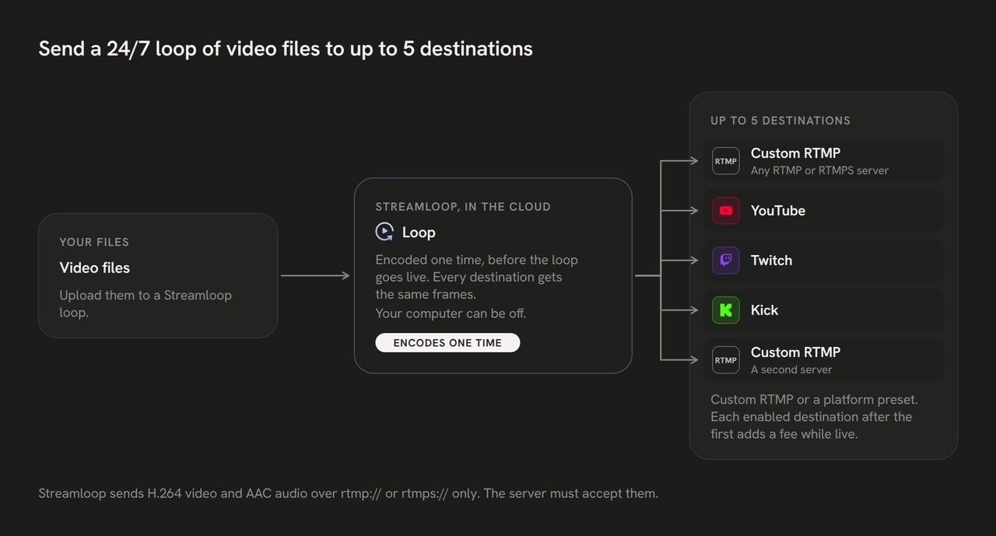Click 'Upload them to a Streamloop loop.' text
Screen dimensions: 996x536
coord(146,303)
